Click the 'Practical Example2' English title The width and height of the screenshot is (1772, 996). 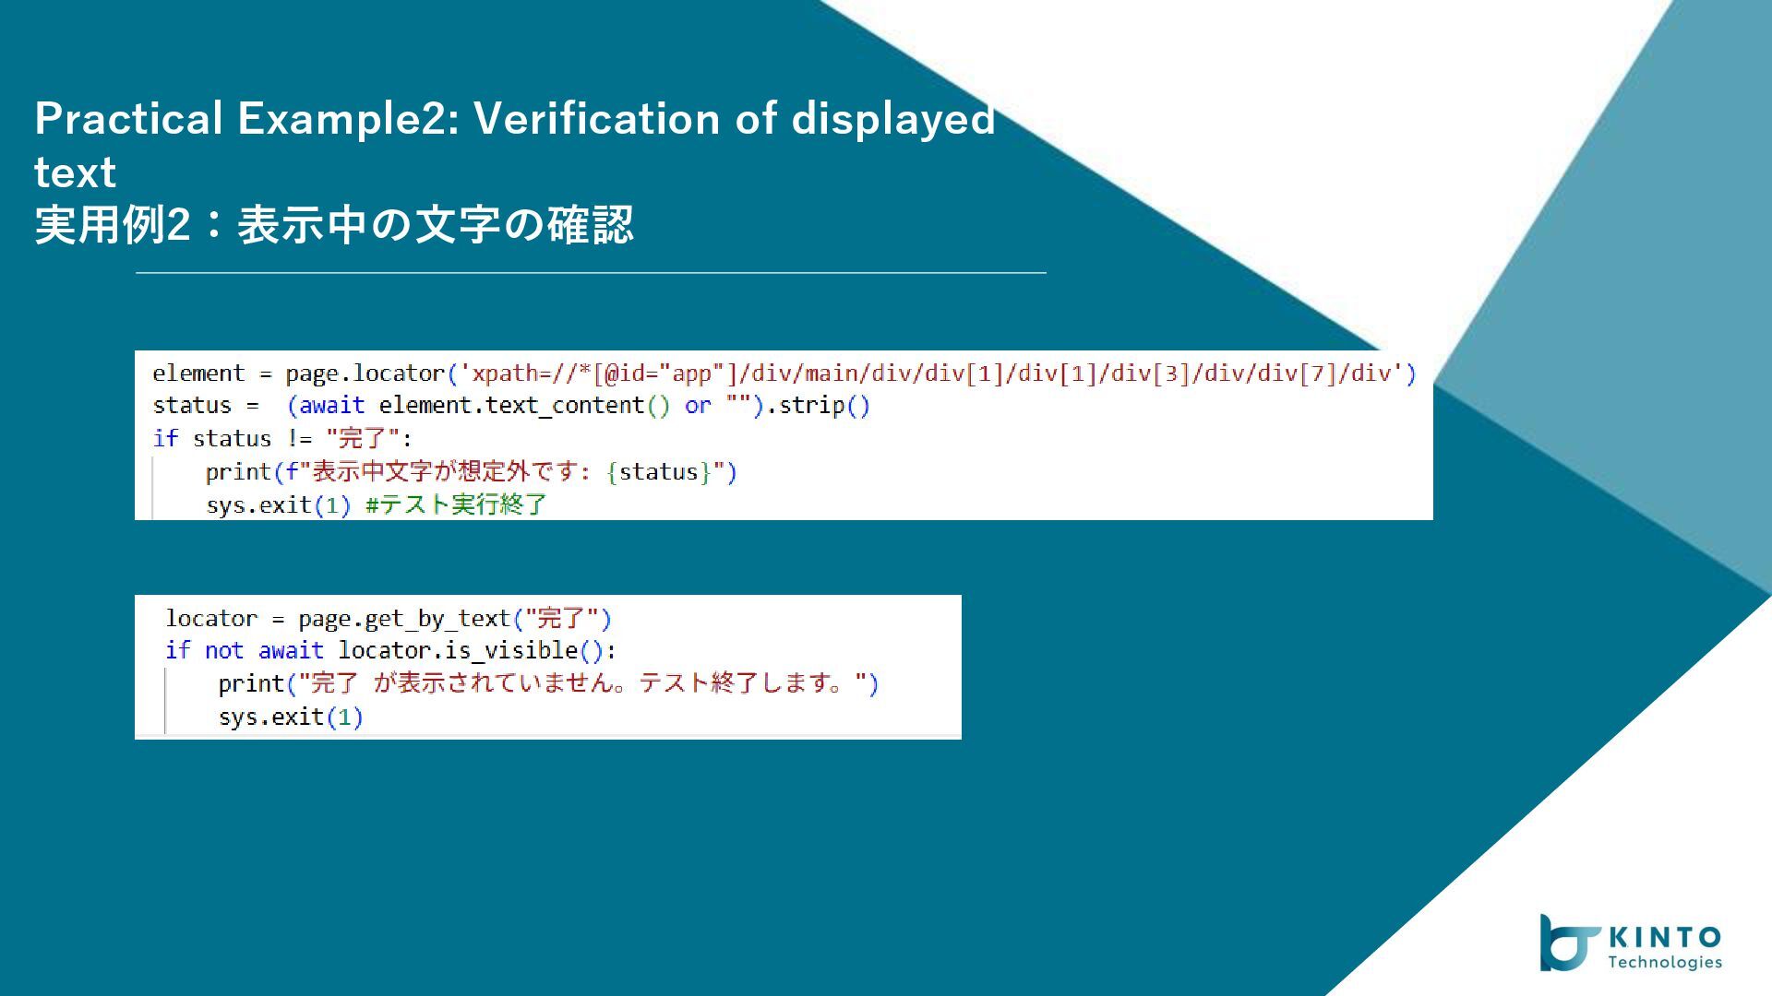coord(514,119)
